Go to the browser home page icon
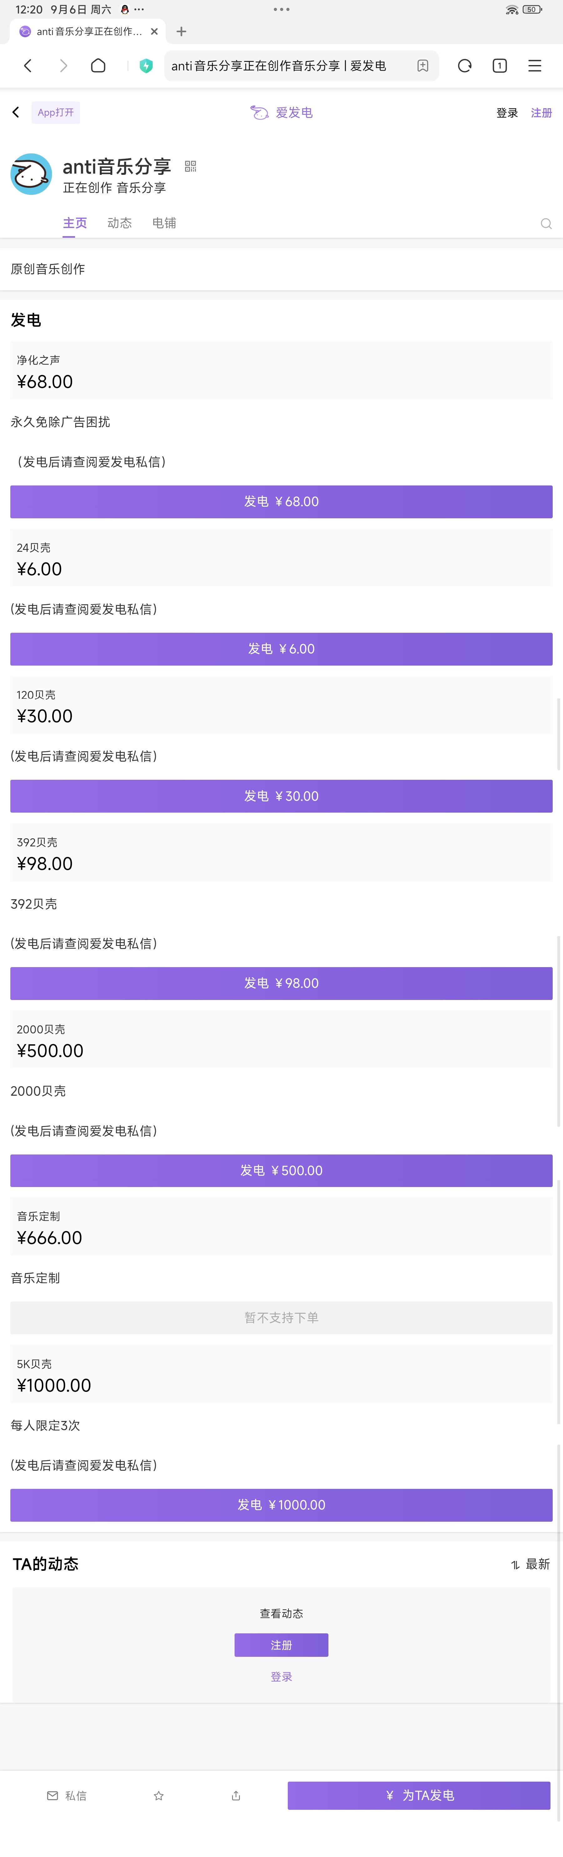The height and width of the screenshot is (1857, 563). (98, 66)
